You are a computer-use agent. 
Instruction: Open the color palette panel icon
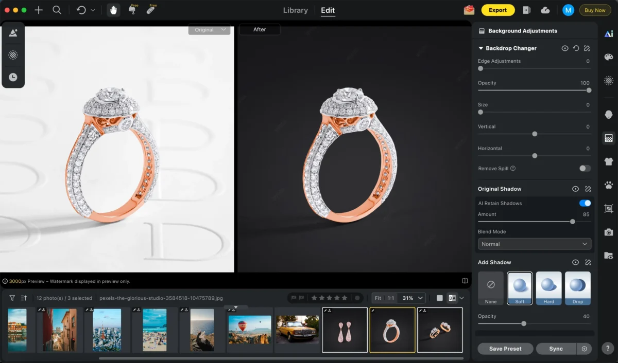tap(609, 57)
